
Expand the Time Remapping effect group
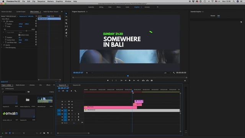point(2,48)
